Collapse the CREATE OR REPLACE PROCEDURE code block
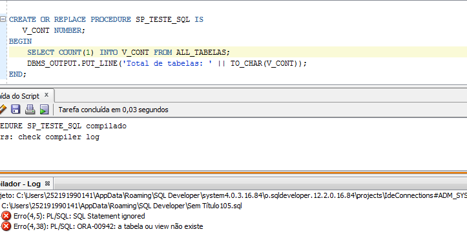Image resolution: width=467 pixels, height=245 pixels. coord(3,19)
